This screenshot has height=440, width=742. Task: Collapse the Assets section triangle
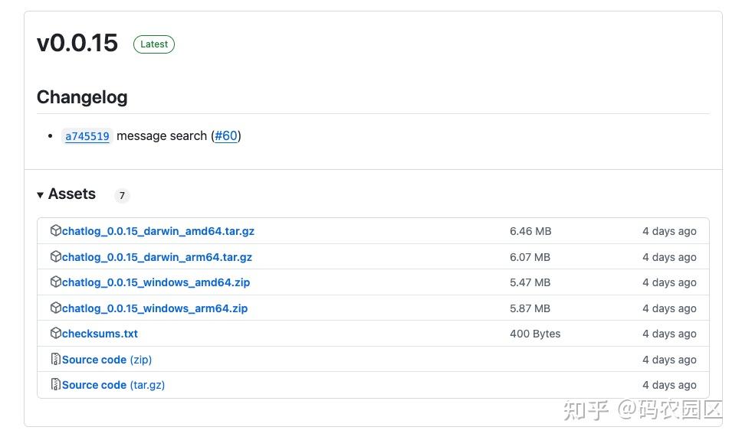click(40, 195)
